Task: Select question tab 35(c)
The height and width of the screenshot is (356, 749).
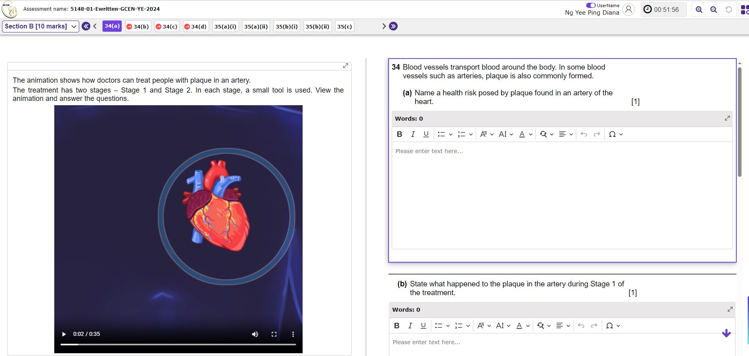Action: [345, 27]
